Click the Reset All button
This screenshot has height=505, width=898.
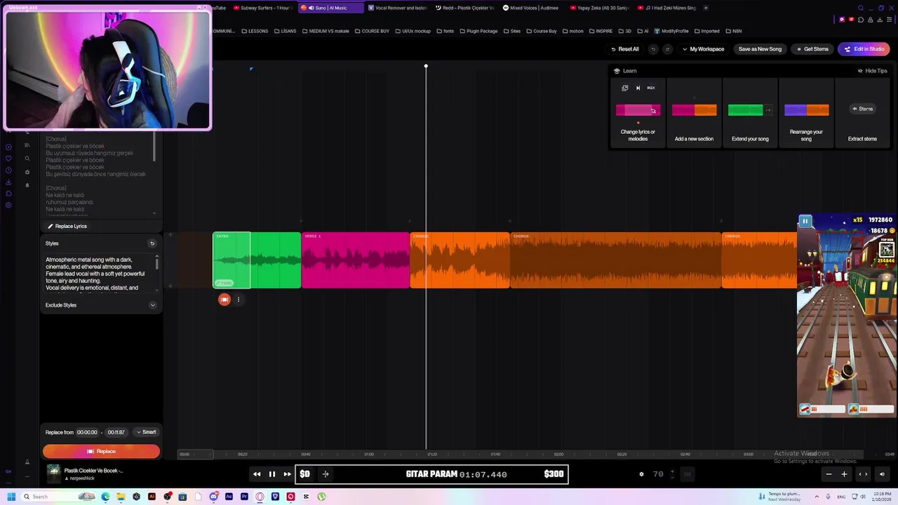[624, 49]
